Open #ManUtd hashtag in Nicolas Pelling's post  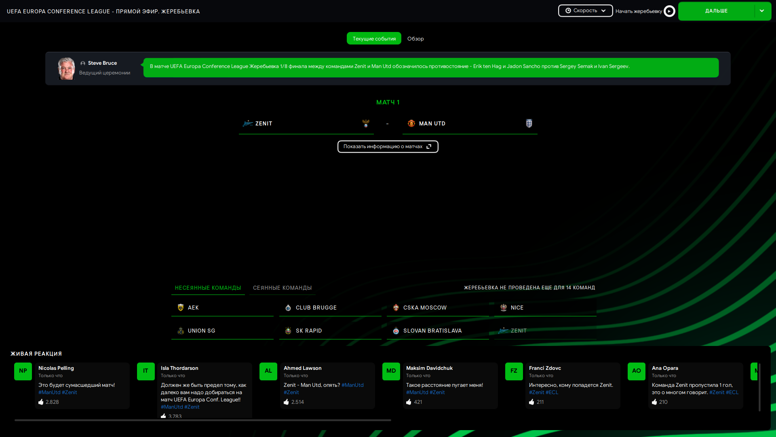point(49,392)
